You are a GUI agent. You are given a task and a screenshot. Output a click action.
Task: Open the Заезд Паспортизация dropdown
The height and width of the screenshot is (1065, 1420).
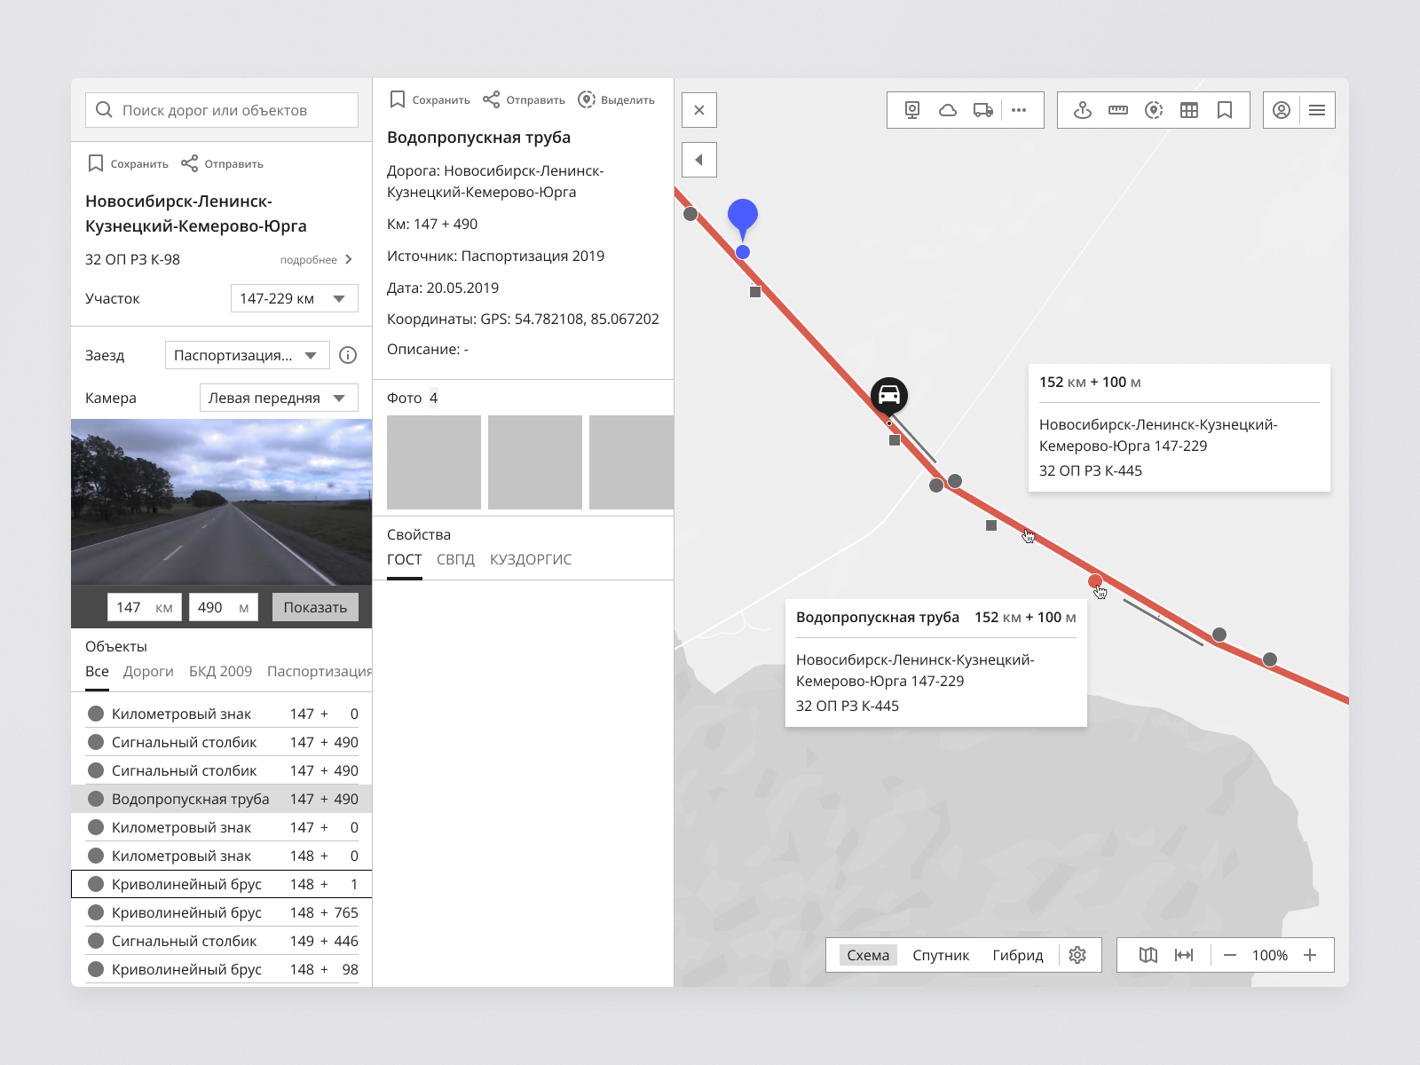tap(248, 355)
